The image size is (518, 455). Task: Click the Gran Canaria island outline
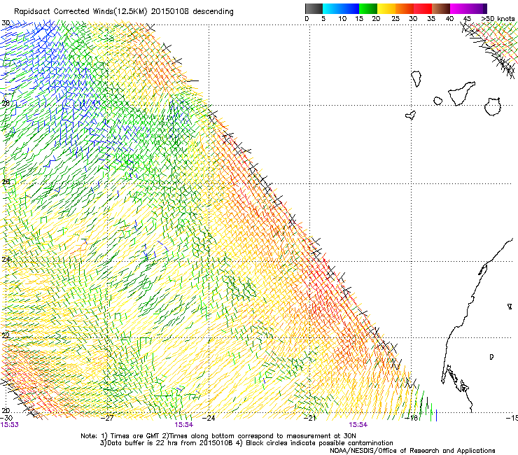(x=493, y=106)
